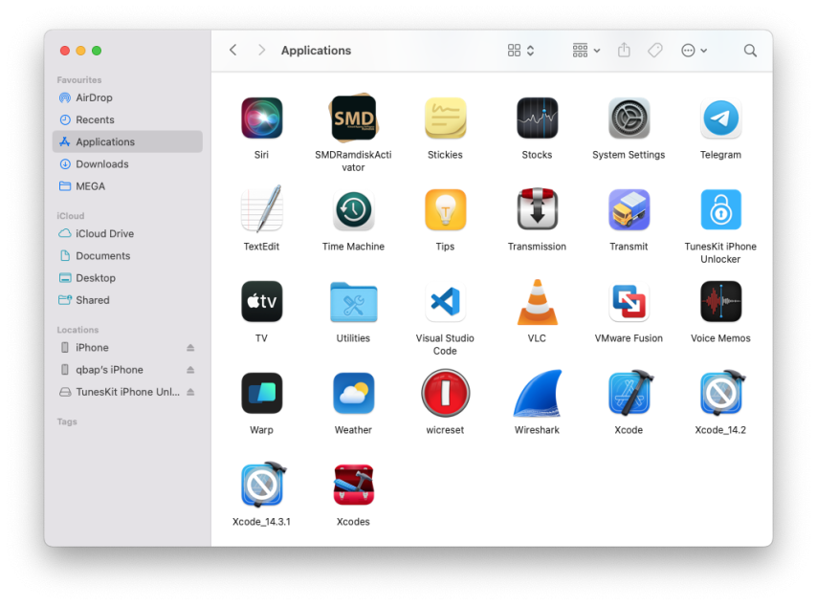
Task: Select iCloud Drive in the sidebar
Action: [x=127, y=233]
